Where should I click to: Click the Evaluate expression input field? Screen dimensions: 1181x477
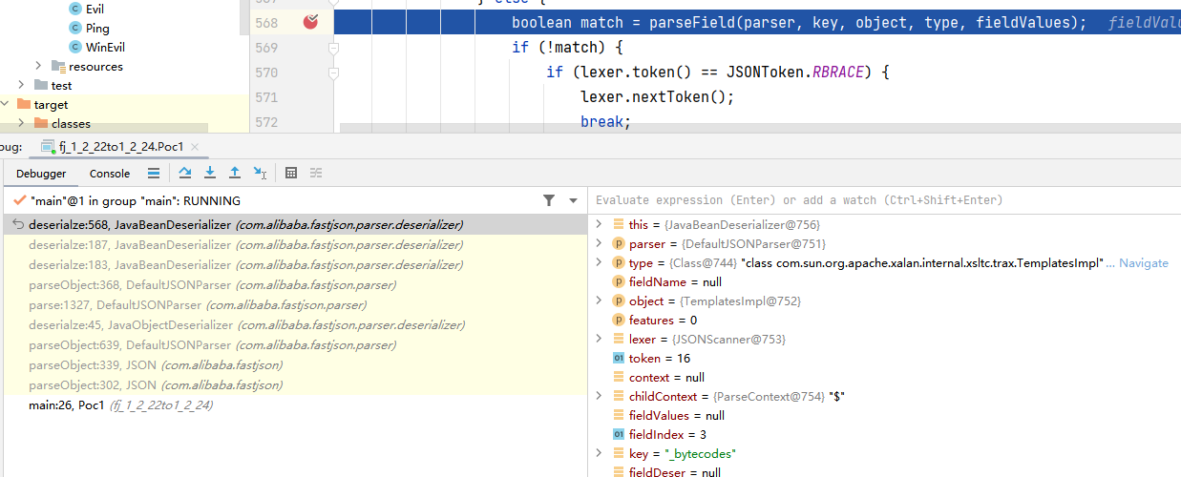[x=859, y=200]
